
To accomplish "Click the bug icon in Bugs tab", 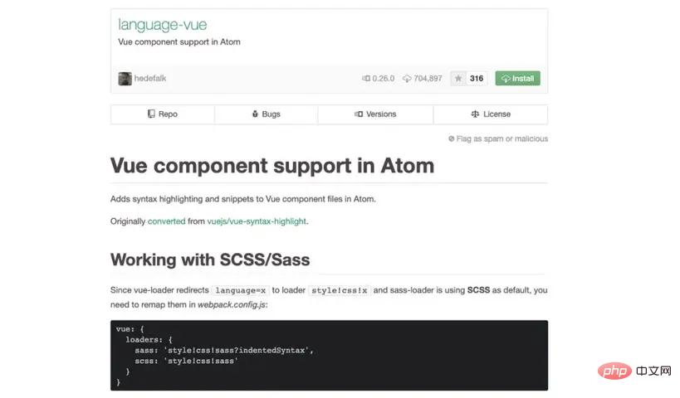I will (x=255, y=114).
